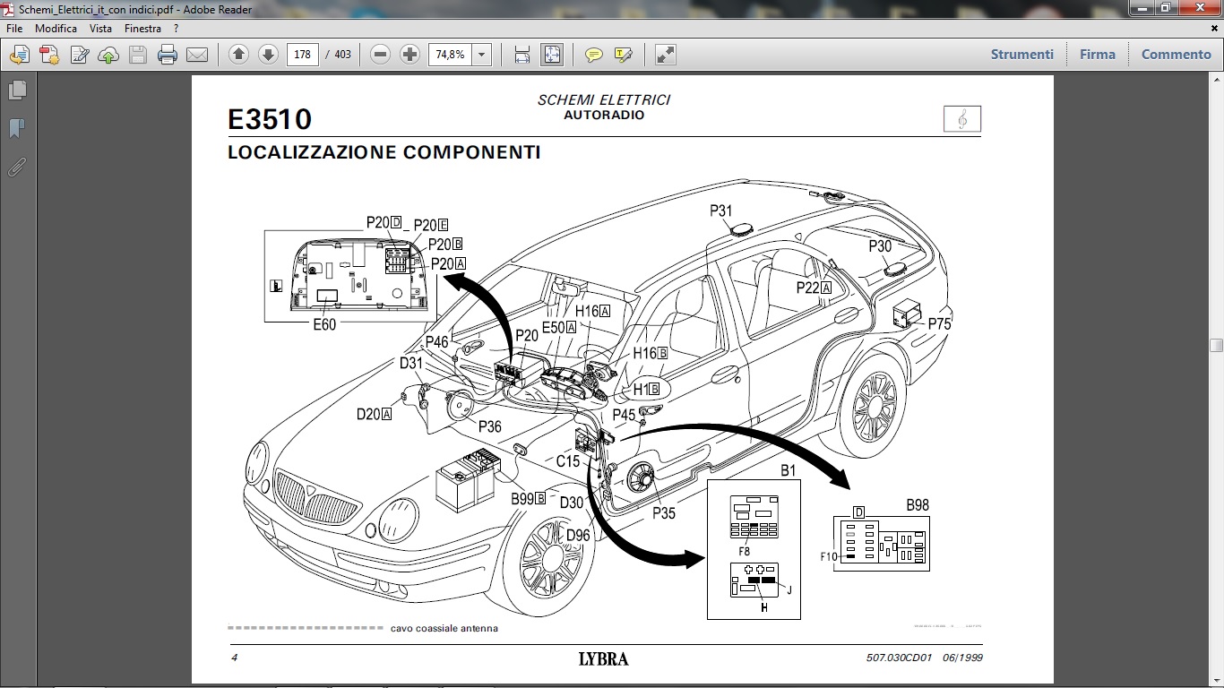Show bookmarks panel icon

click(17, 129)
